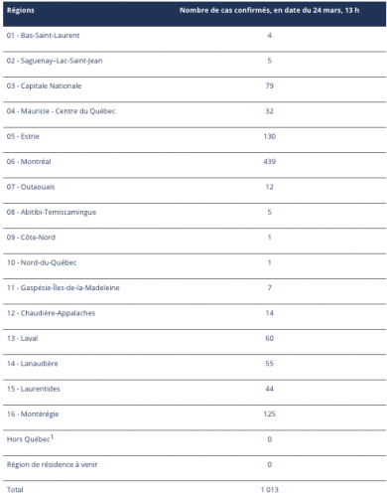Click the 08 - Abitibi-Témiscamingue region
The width and height of the screenshot is (387, 497).
click(52, 212)
